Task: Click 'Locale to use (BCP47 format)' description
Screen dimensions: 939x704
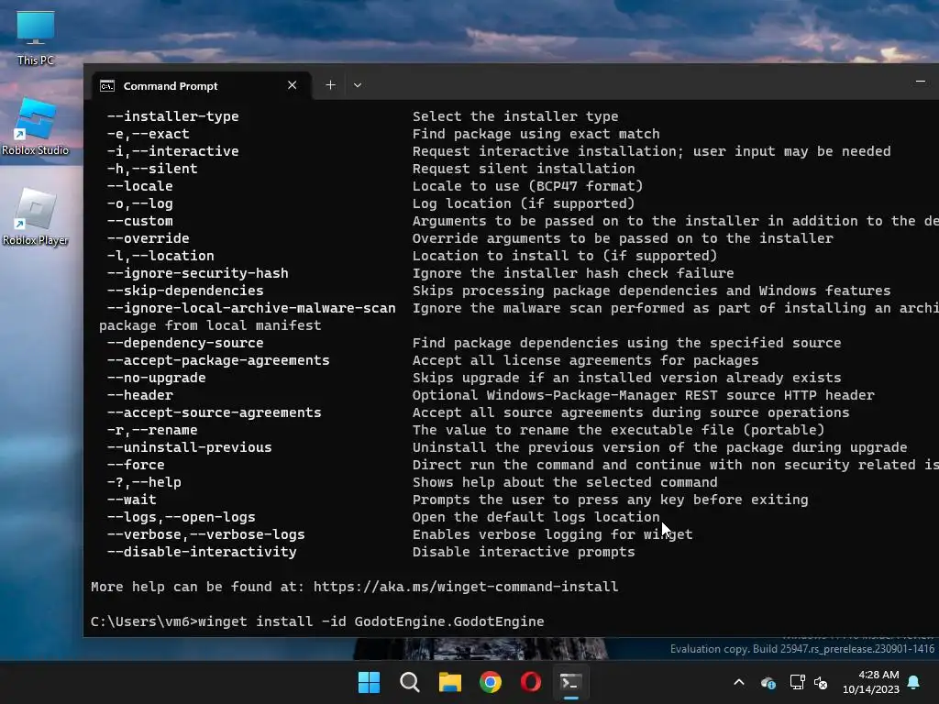Action: pyautogui.click(x=528, y=186)
